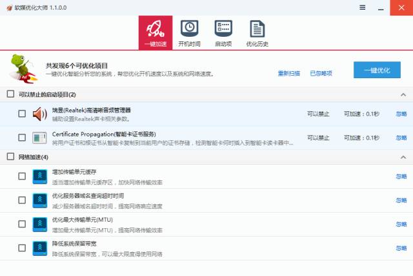Click 可以禁止 status in Certificate Propagation row
The height and width of the screenshot is (276, 413).
click(318, 138)
